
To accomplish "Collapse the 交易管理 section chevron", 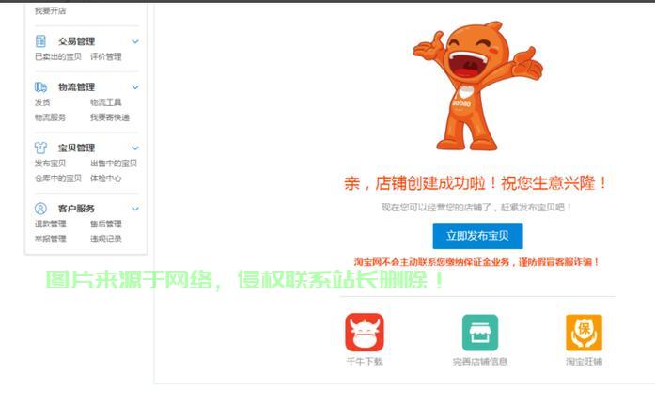I will tap(135, 41).
